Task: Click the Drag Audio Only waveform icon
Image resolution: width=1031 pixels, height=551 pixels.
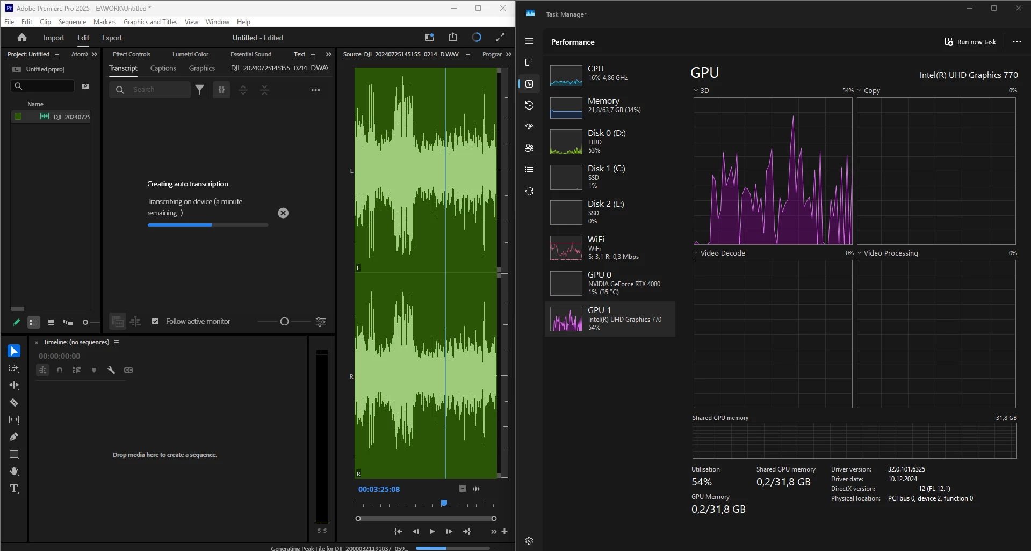Action: [477, 489]
